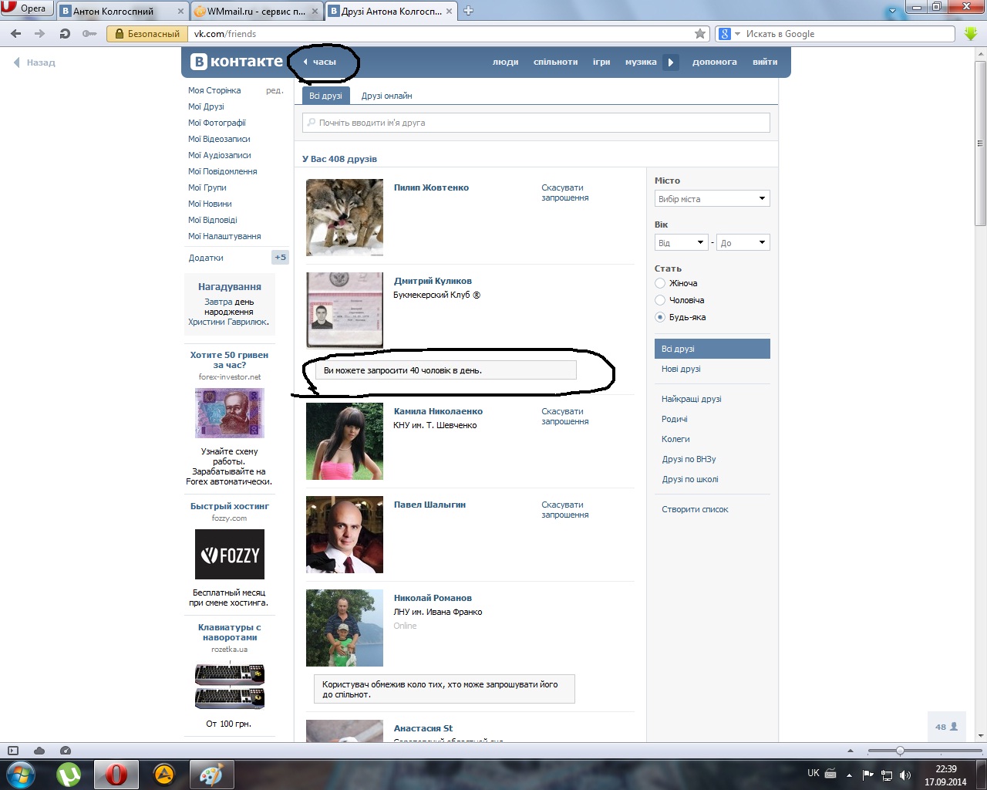Open the Вибір міста city dropdown
987x790 pixels.
tap(712, 198)
